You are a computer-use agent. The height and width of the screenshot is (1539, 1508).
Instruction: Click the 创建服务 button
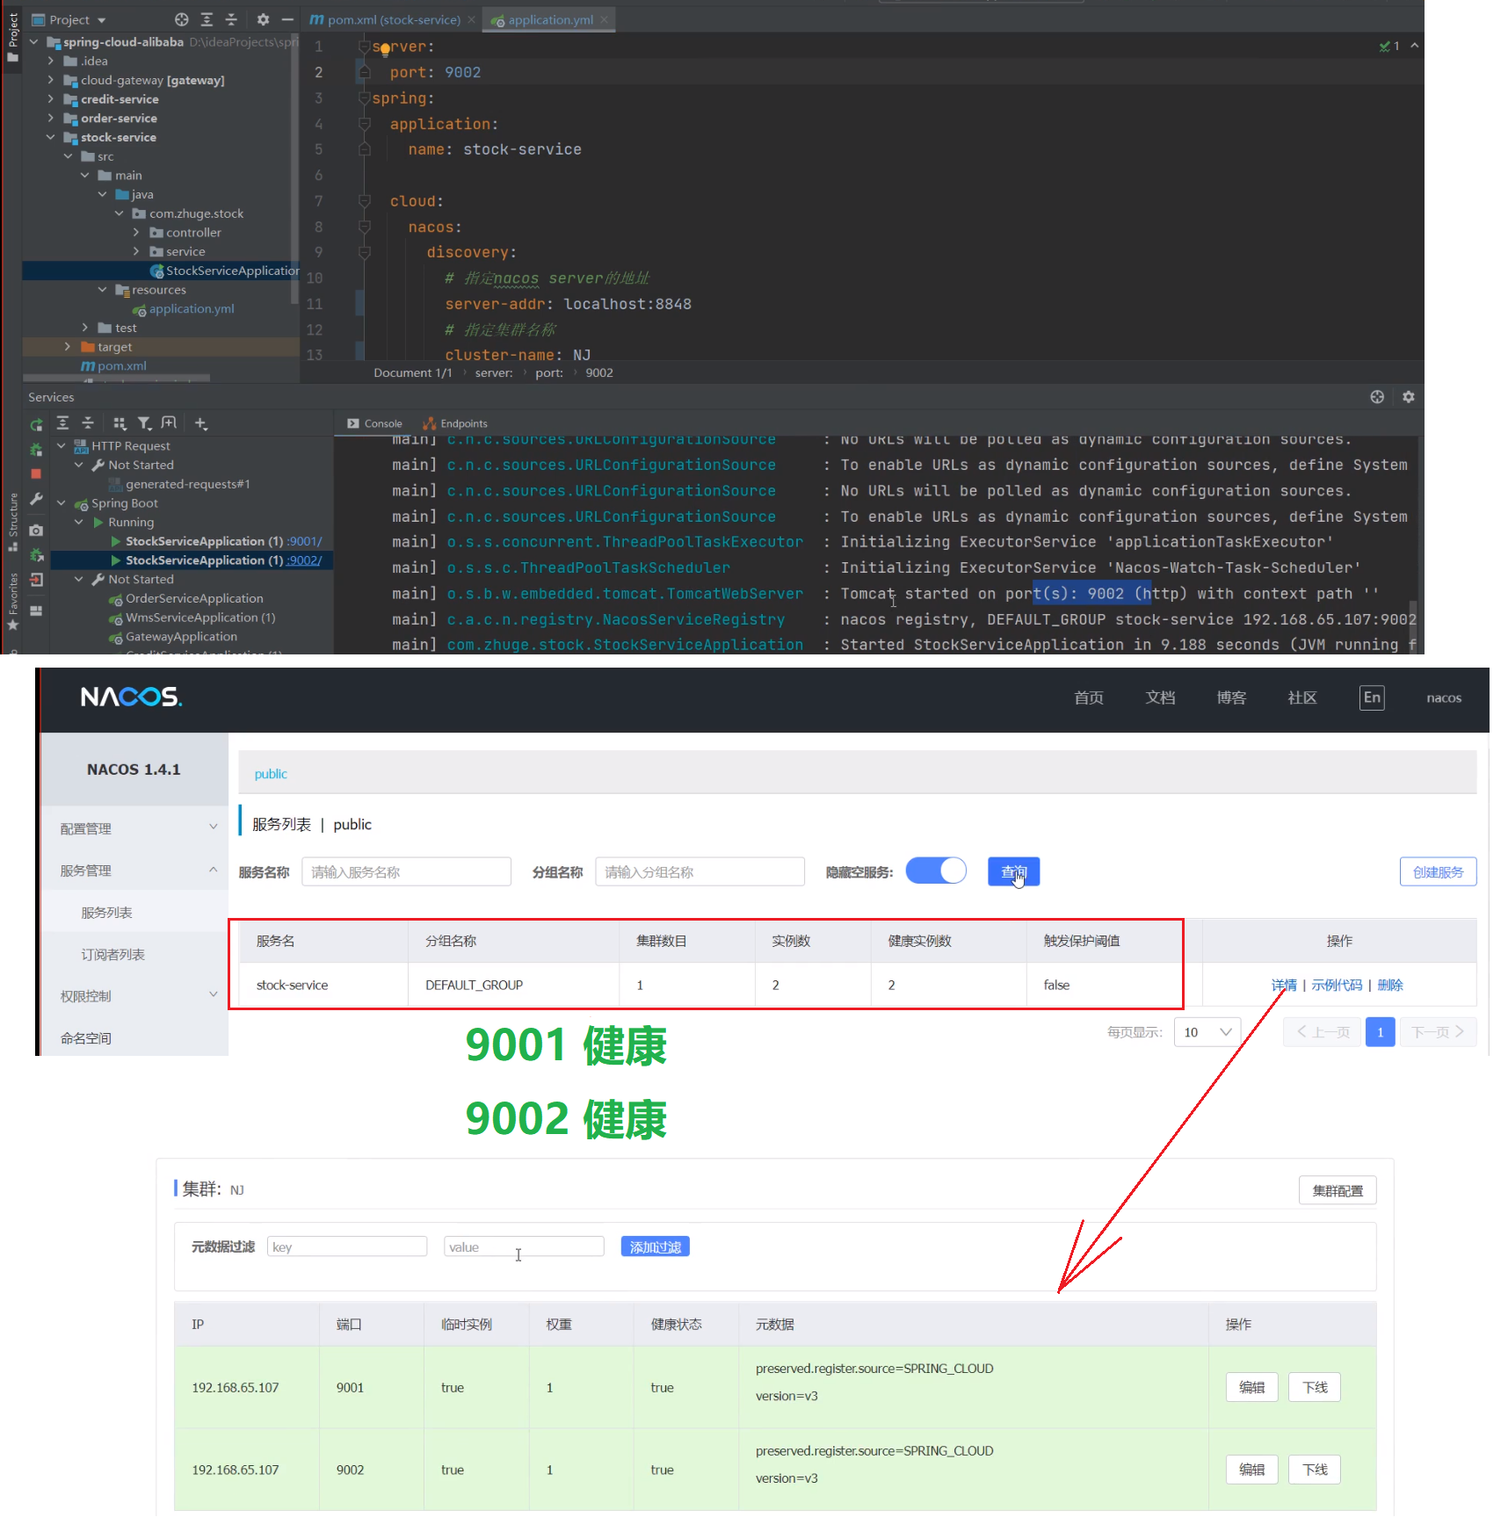(1438, 871)
